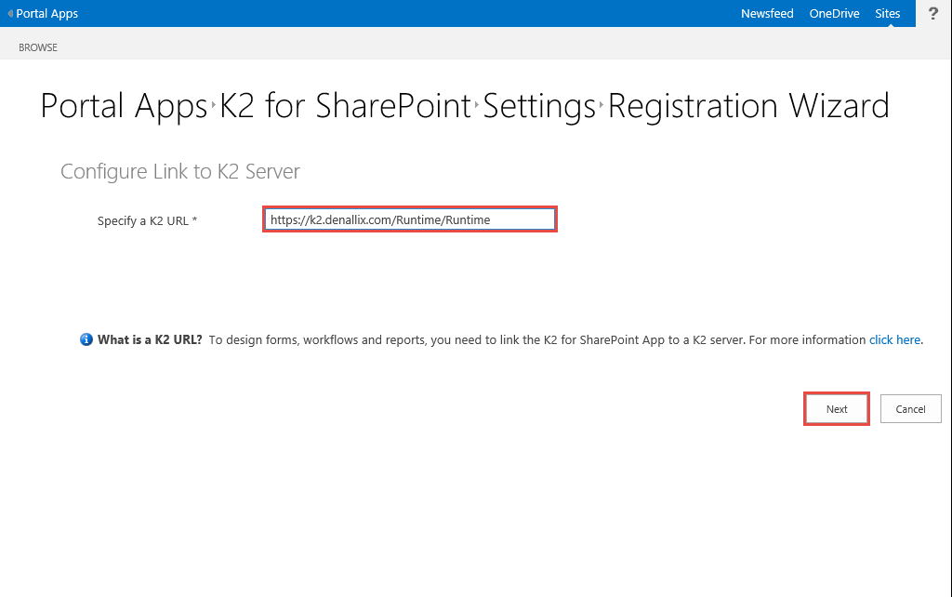Image resolution: width=952 pixels, height=597 pixels.
Task: Open the help question mark icon
Action: tap(933, 13)
